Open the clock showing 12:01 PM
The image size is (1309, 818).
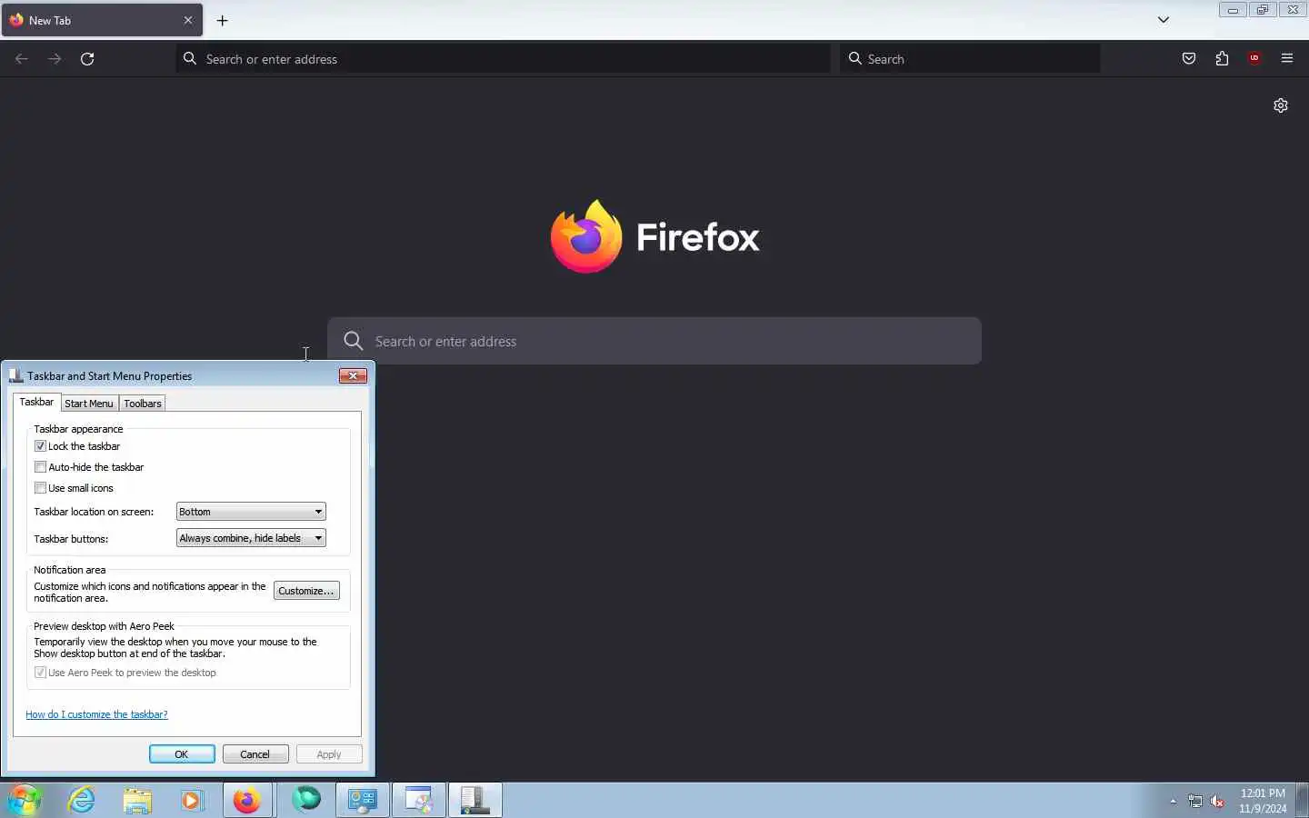pyautogui.click(x=1263, y=801)
